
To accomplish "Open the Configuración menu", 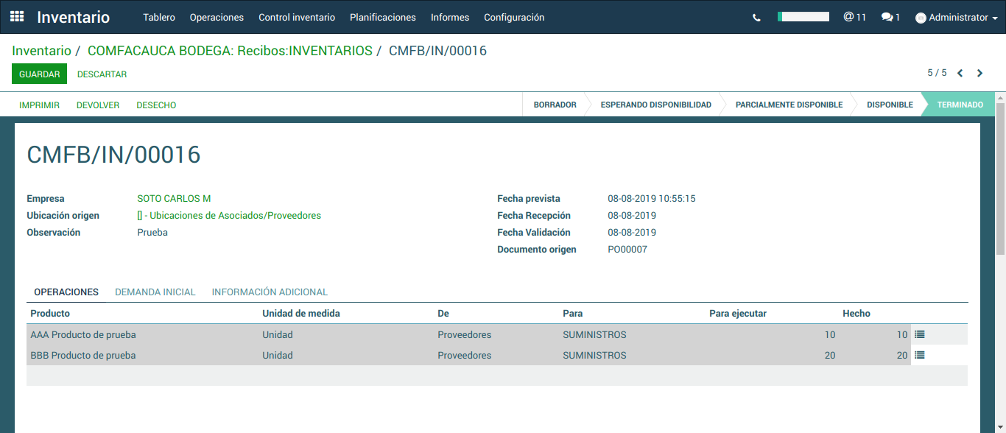I will tap(514, 17).
